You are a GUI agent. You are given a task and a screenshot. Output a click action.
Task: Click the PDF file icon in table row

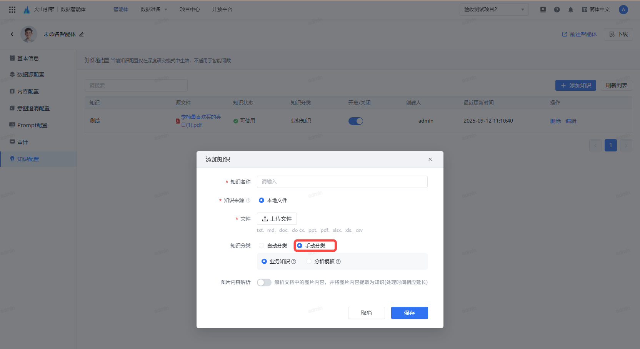[x=178, y=121]
